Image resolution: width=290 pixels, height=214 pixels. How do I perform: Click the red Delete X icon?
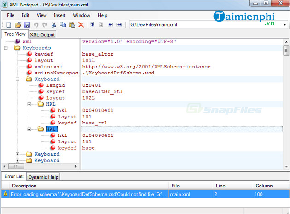(81, 24)
